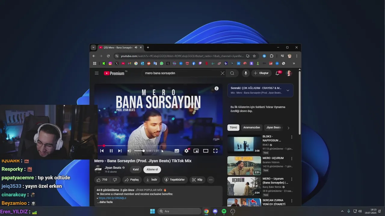Open MERO – Uçurum remix video thumbnail
385x216 pixels.
tap(244, 186)
